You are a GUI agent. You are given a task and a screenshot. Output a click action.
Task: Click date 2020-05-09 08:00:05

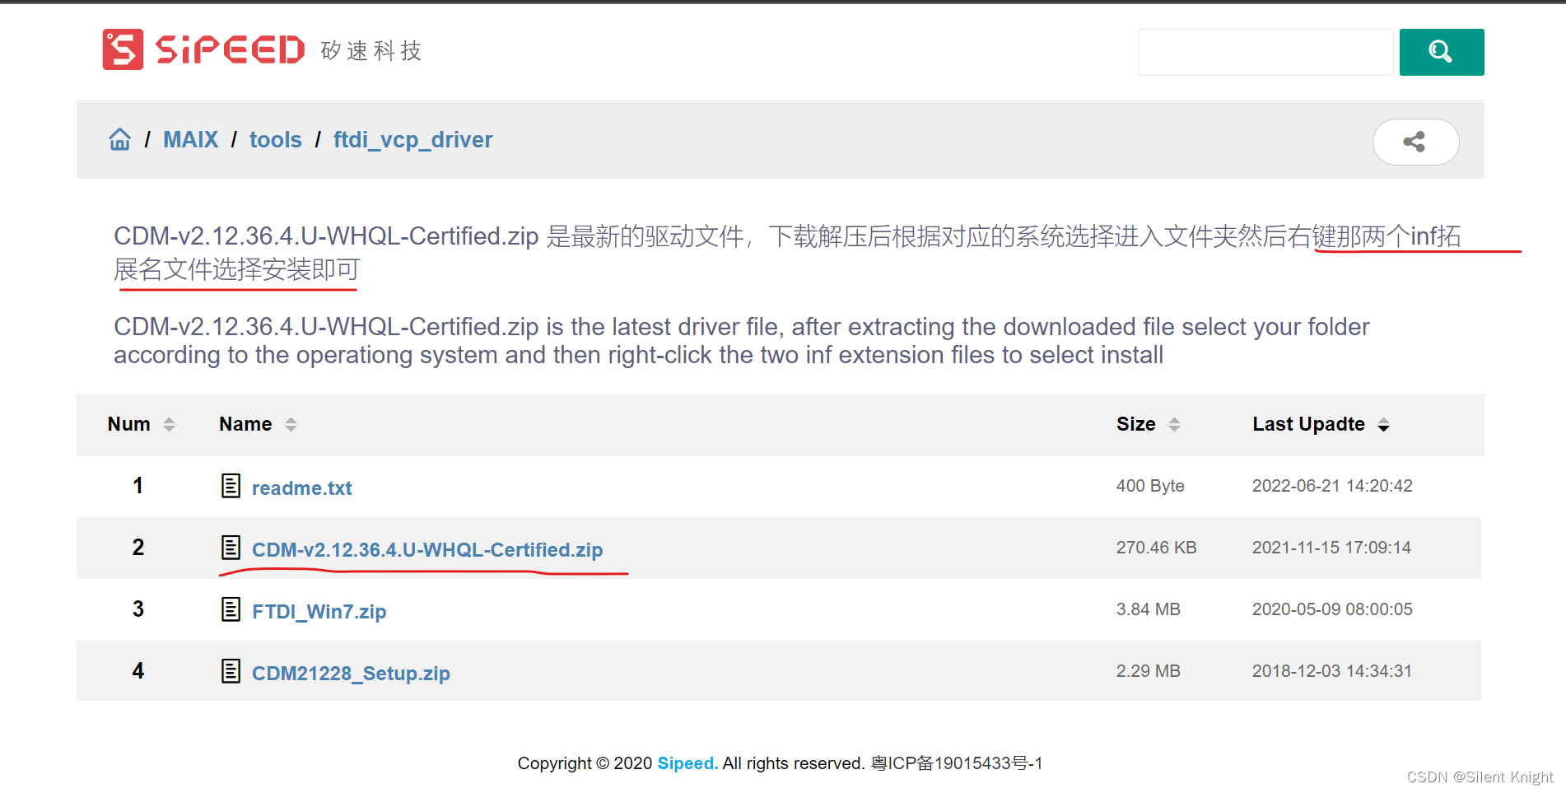point(1332,609)
